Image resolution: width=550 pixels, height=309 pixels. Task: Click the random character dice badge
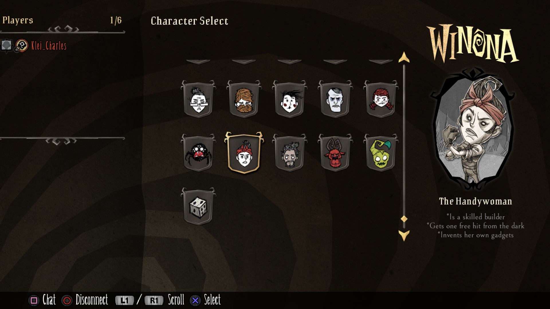(198, 207)
